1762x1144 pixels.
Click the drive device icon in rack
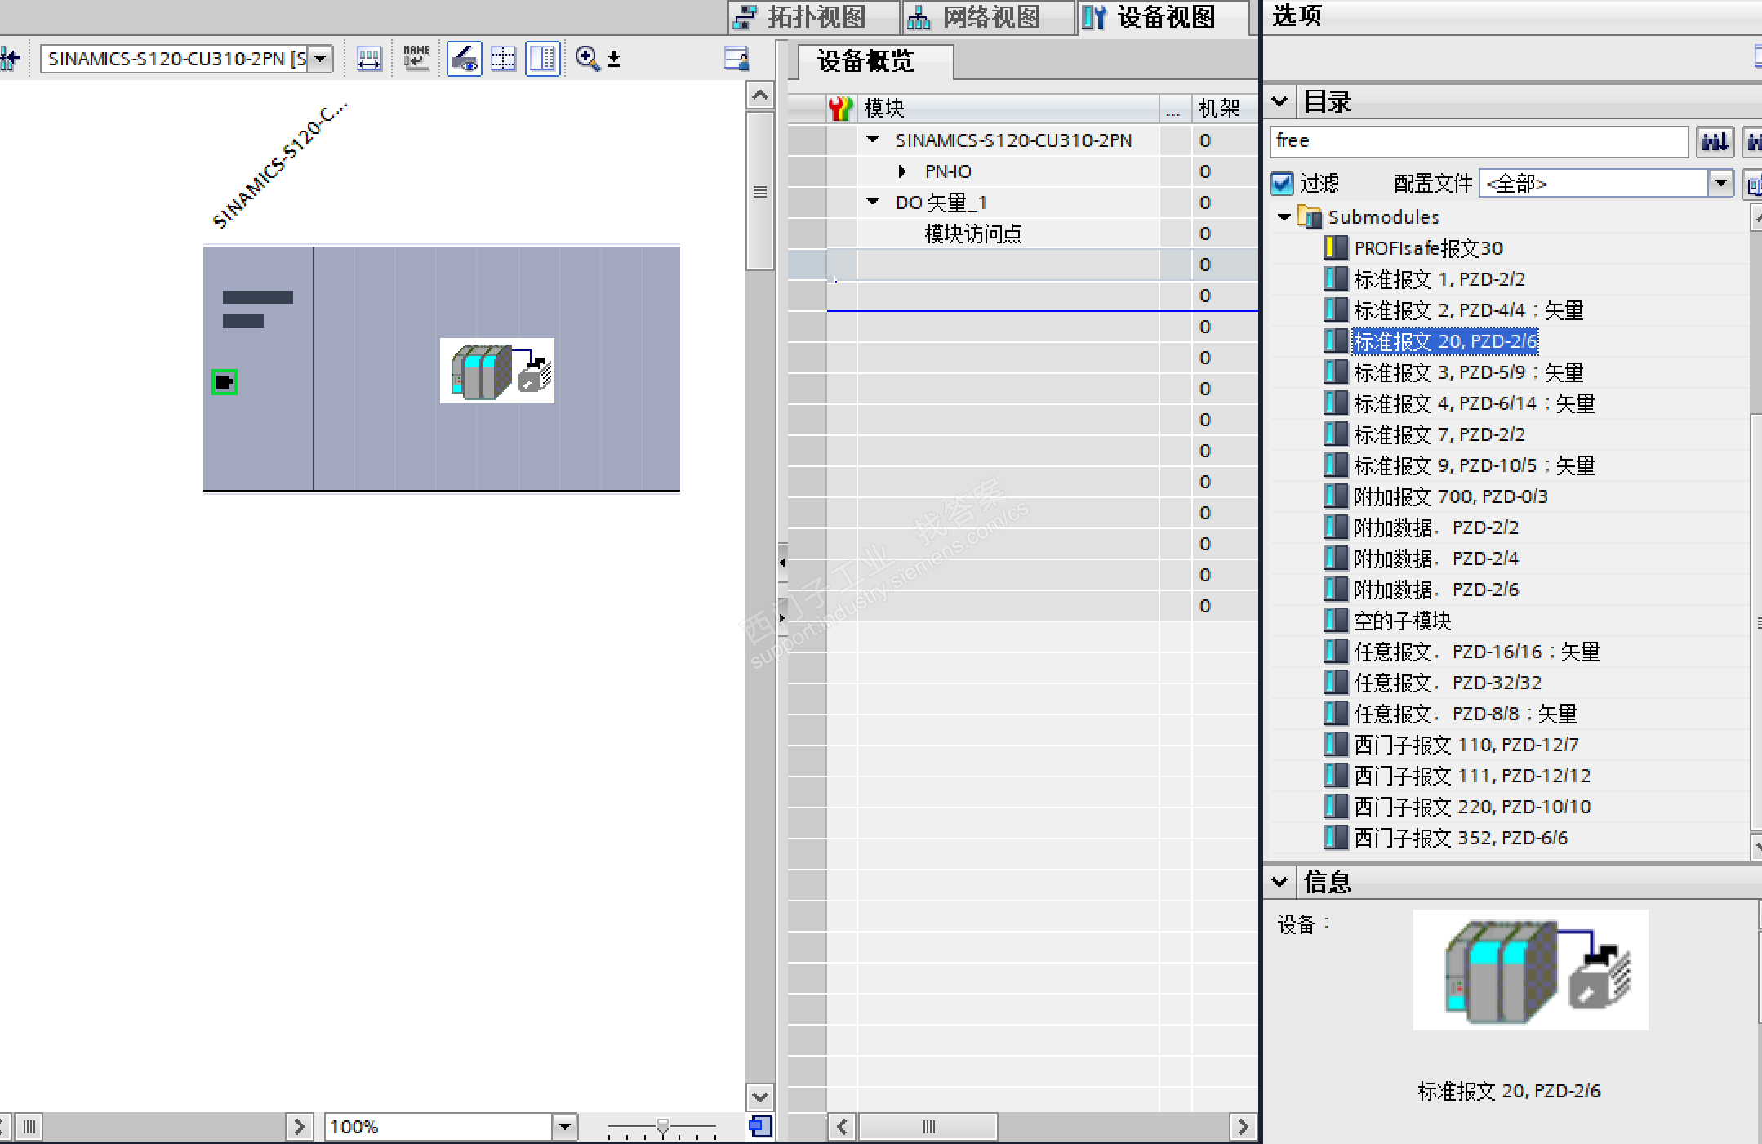tap(496, 371)
